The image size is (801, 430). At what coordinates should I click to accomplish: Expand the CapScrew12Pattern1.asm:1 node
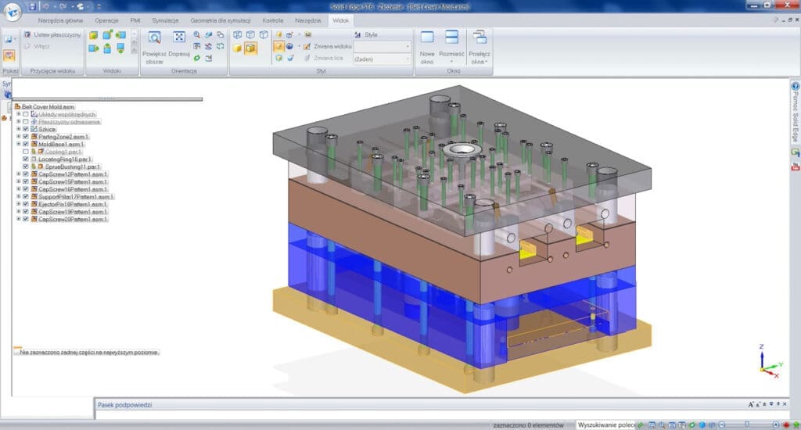pyautogui.click(x=18, y=174)
